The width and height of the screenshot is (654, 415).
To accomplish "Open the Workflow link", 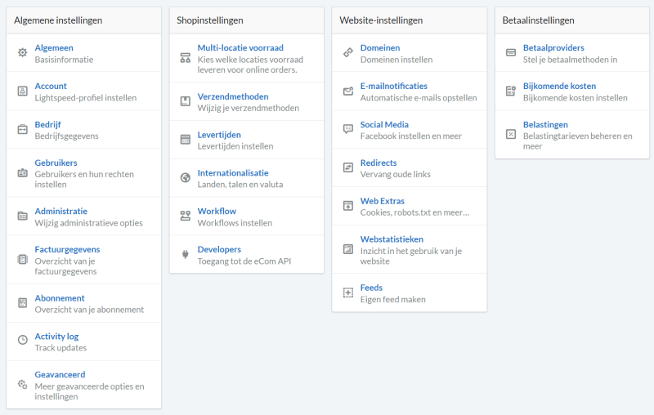I will (x=217, y=212).
